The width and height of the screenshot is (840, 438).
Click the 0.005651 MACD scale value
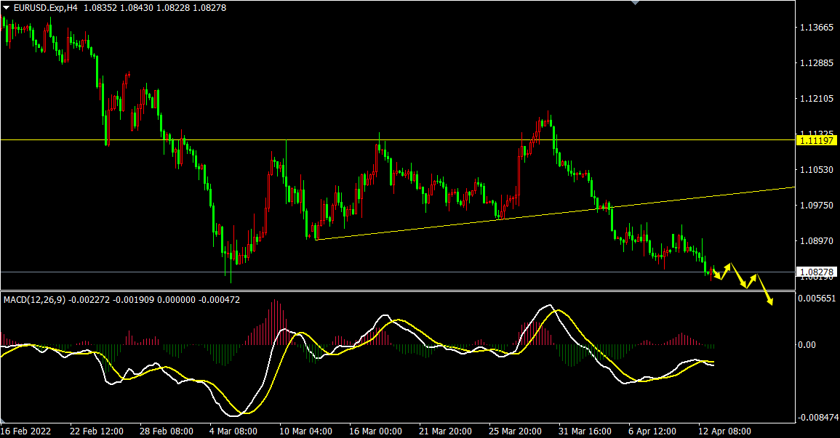click(817, 299)
